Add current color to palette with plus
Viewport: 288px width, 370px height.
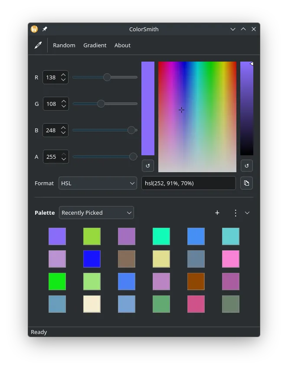pos(217,213)
